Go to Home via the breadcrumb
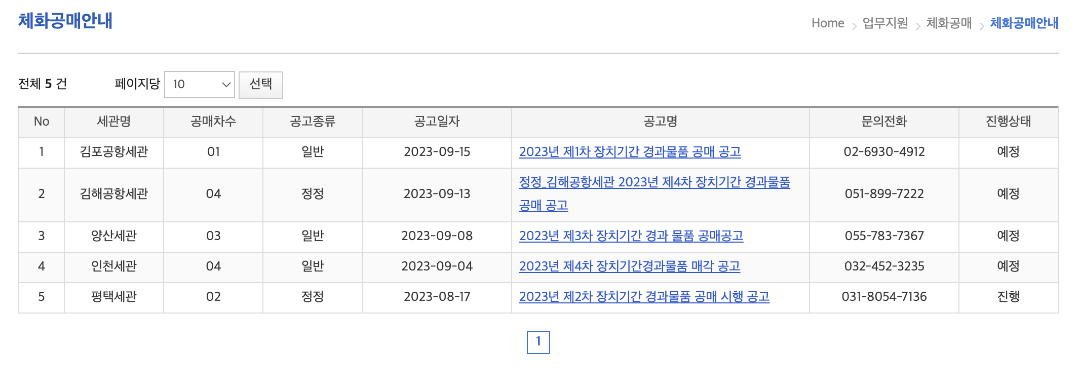This screenshot has height=389, width=1078. (x=828, y=23)
